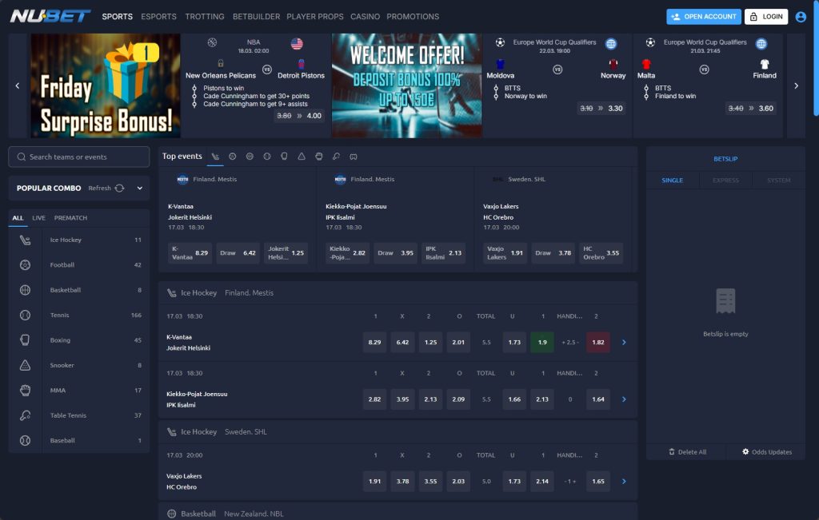Click the NuBet logo
The height and width of the screenshot is (520, 819).
(x=50, y=16)
